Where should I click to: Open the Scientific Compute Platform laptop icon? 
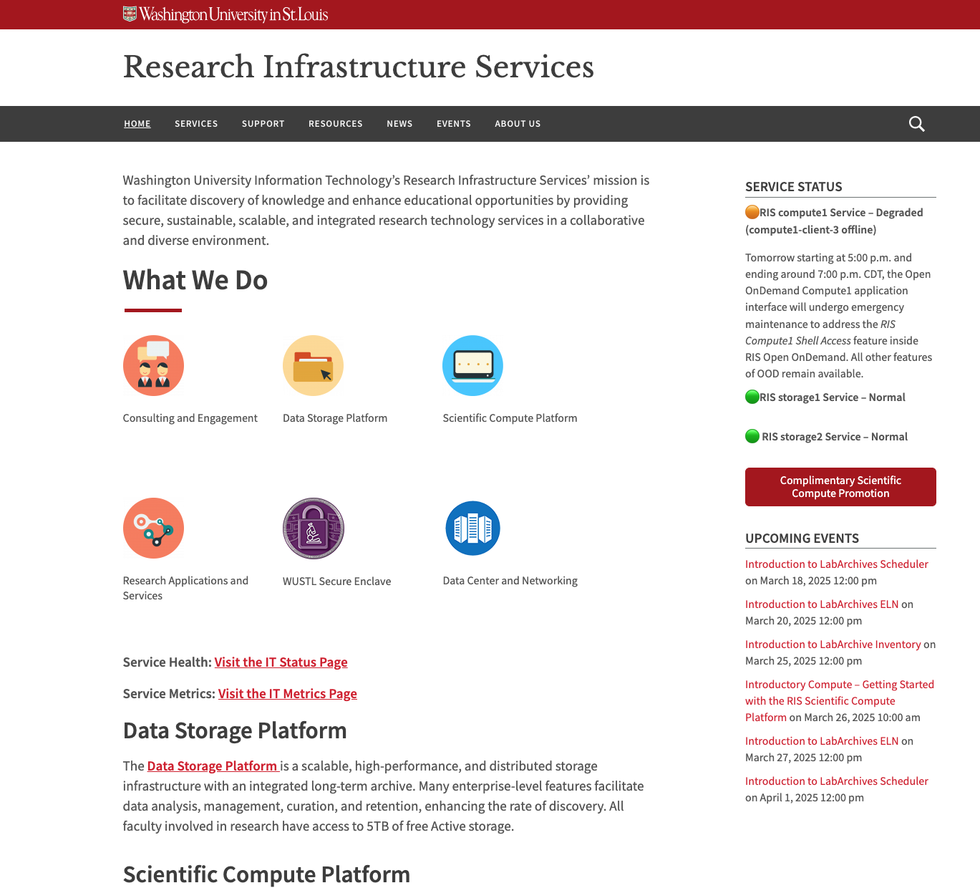point(472,365)
